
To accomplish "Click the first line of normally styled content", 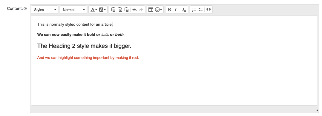I will pos(75,25).
